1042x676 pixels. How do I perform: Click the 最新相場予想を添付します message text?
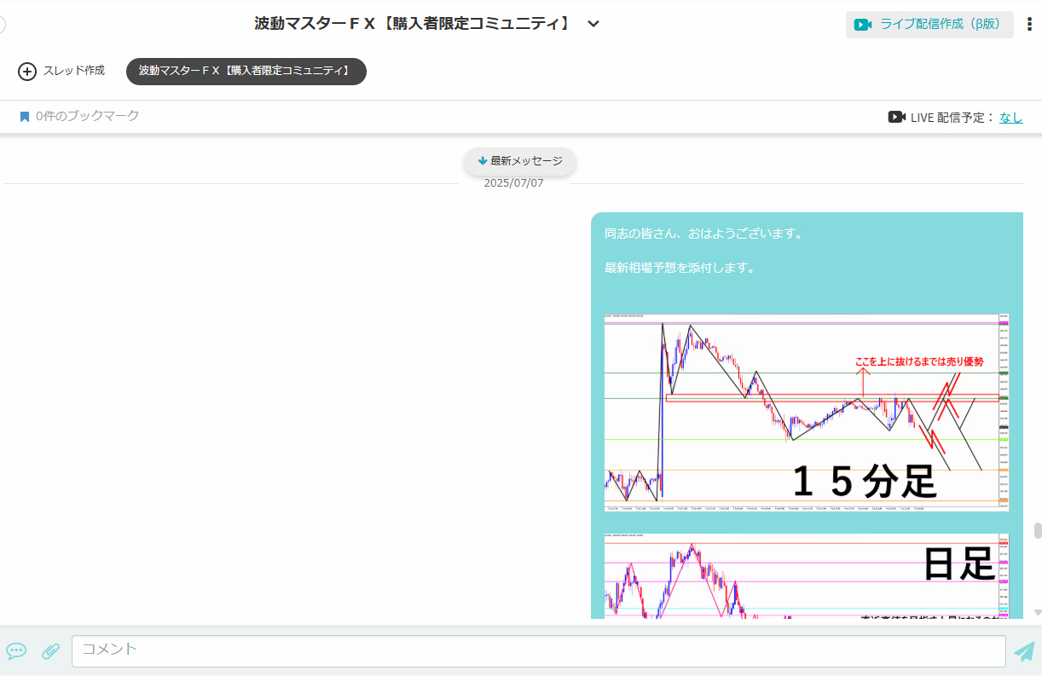coord(680,268)
